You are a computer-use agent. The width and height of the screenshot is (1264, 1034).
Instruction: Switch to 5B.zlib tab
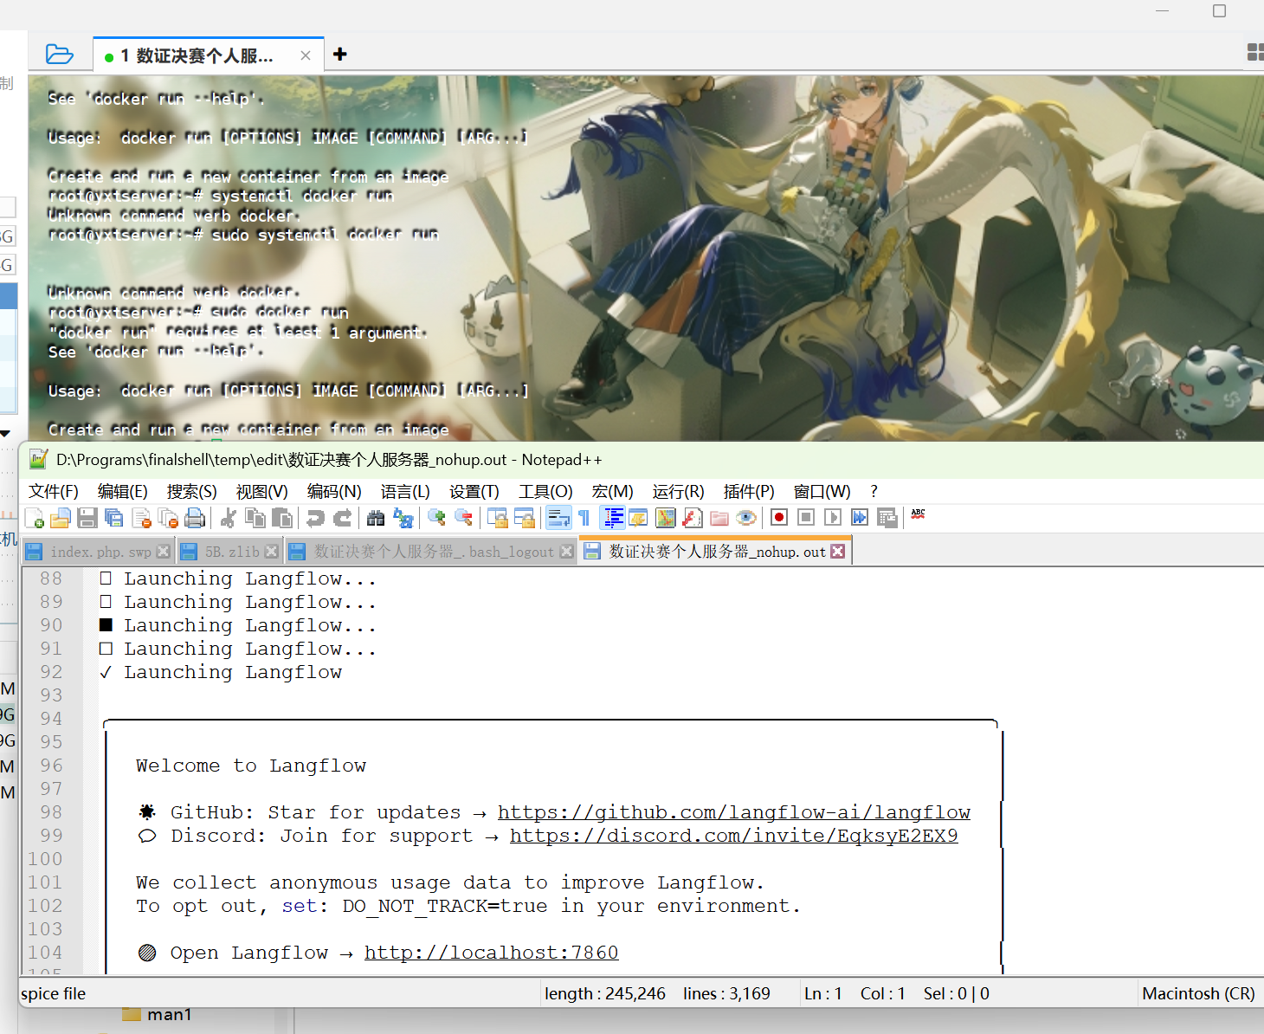[x=232, y=552]
